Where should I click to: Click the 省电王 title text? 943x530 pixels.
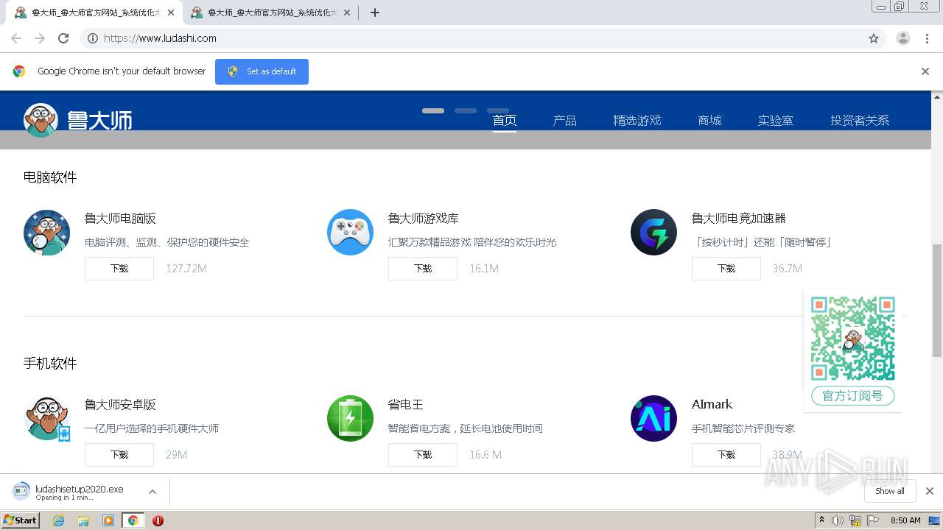[406, 405]
